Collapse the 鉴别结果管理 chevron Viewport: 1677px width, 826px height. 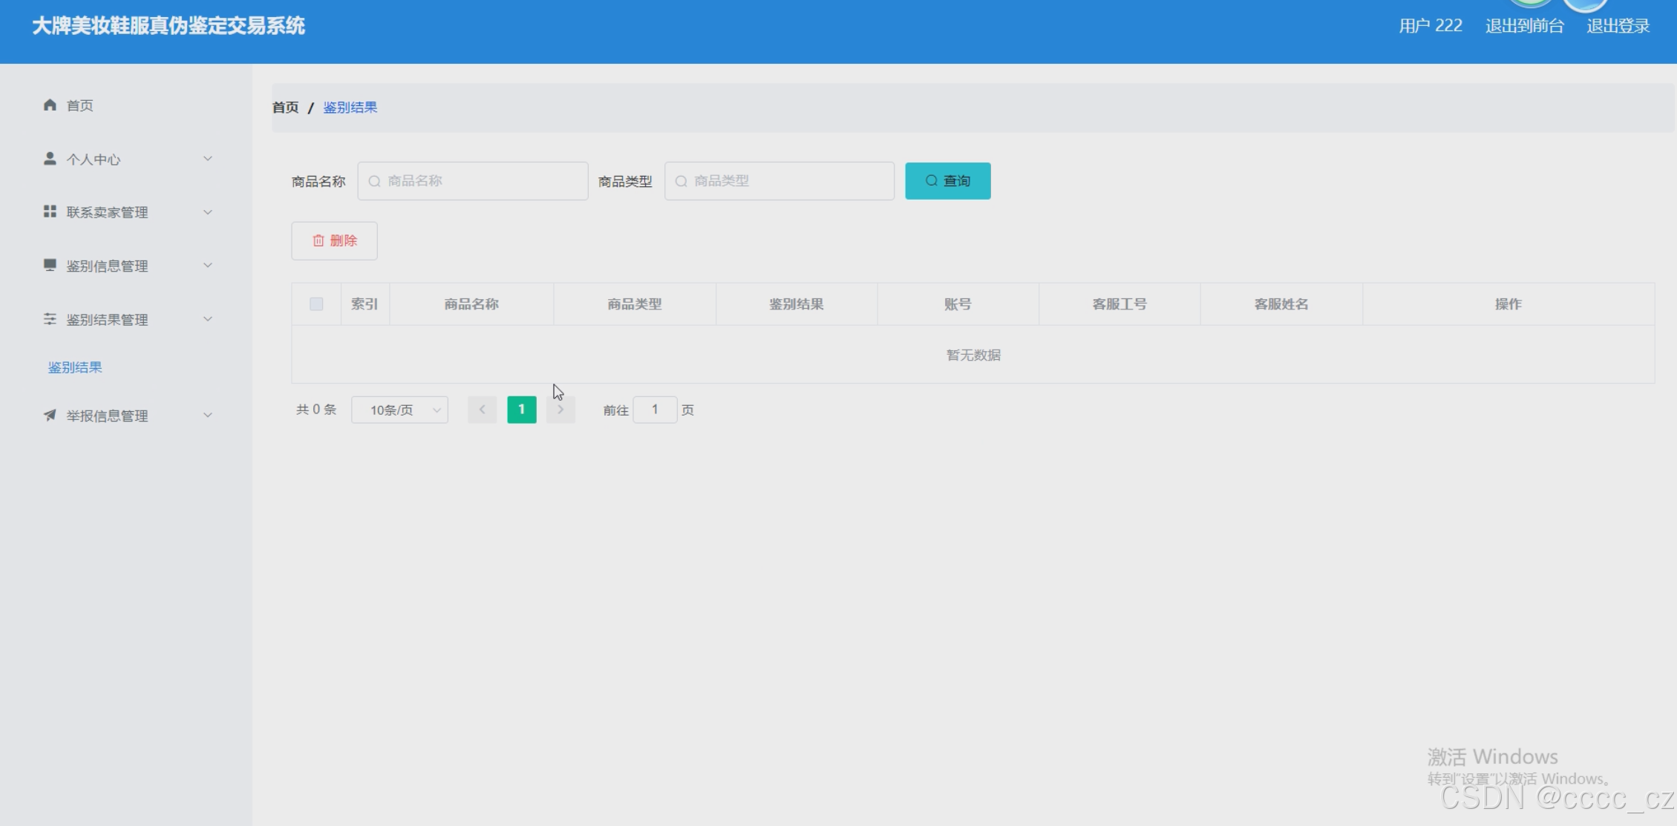208,318
